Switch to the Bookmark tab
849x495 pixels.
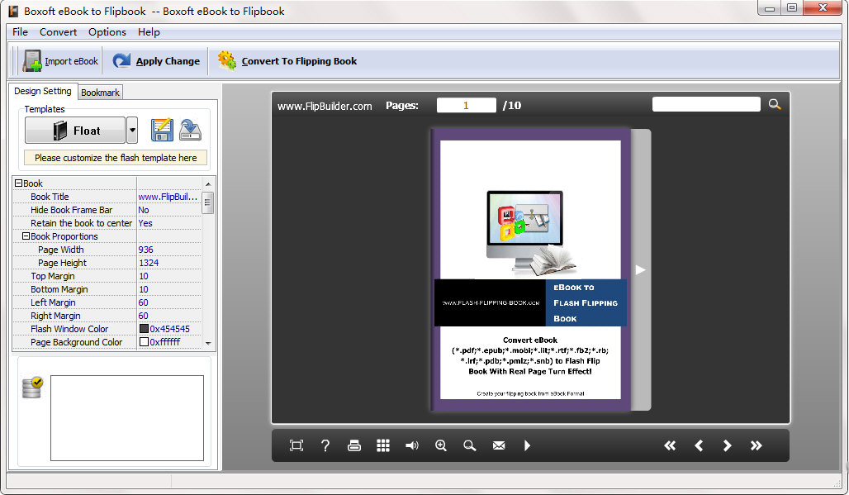pyautogui.click(x=100, y=93)
